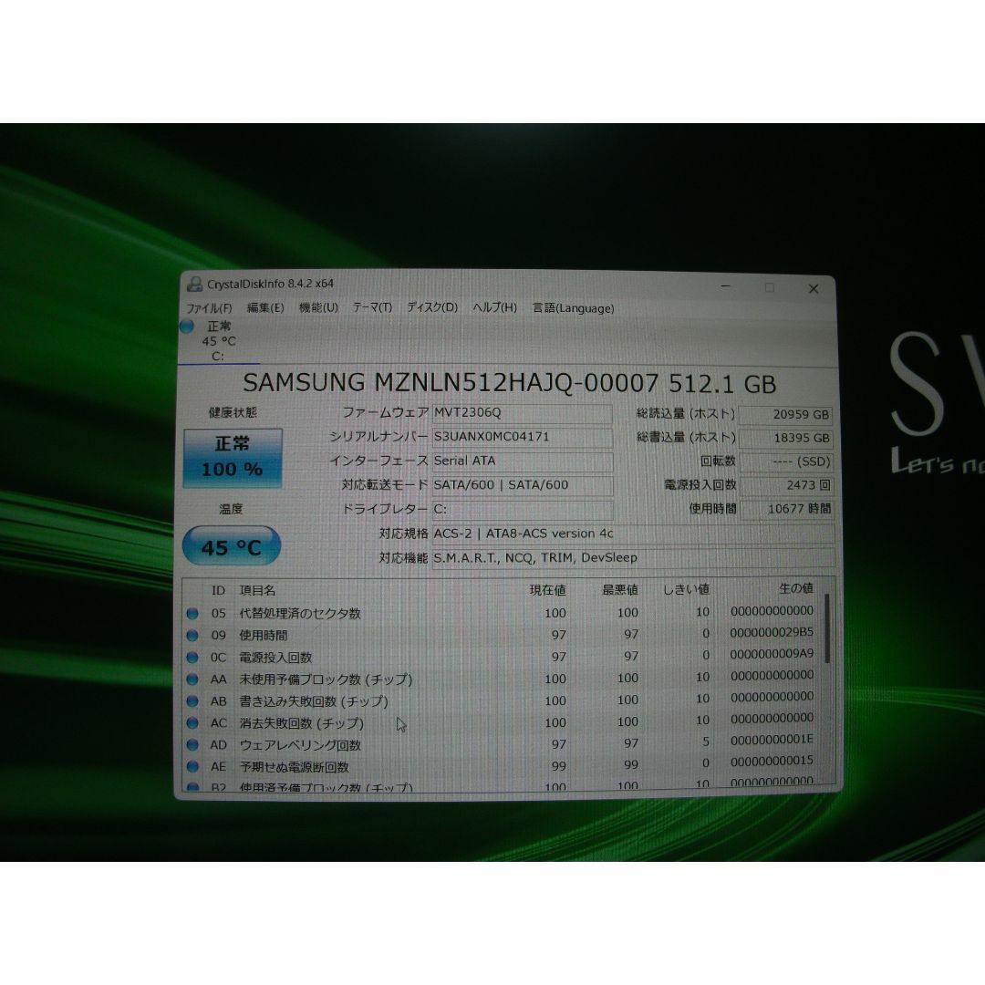
Task: Click the 最悪値 column header
Action: coord(620,589)
